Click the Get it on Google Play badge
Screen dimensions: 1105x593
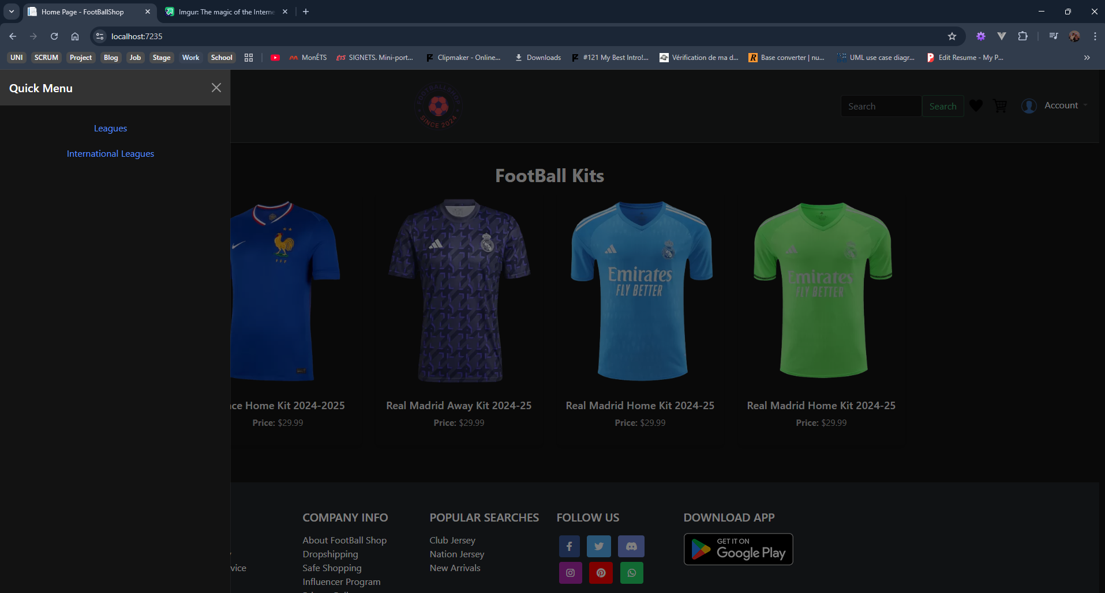click(x=739, y=549)
